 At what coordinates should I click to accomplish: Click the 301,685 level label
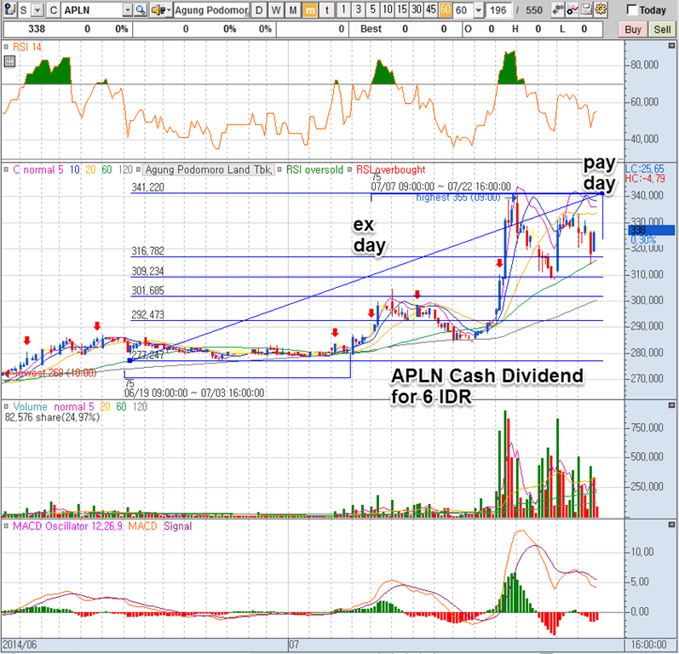[147, 290]
